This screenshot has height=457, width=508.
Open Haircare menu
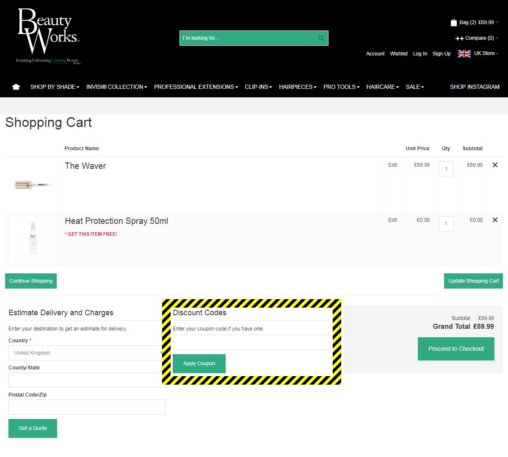point(383,87)
